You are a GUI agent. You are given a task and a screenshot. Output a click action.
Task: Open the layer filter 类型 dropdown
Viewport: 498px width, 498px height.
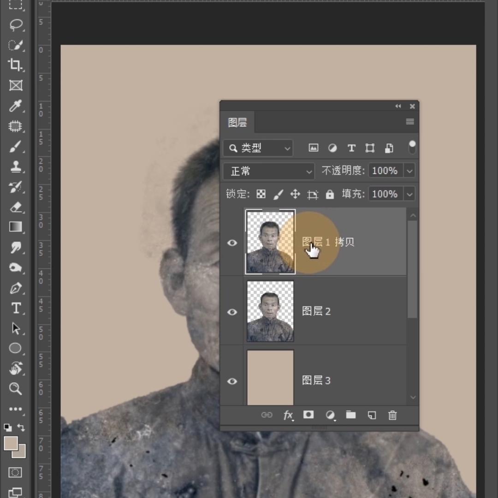[258, 148]
